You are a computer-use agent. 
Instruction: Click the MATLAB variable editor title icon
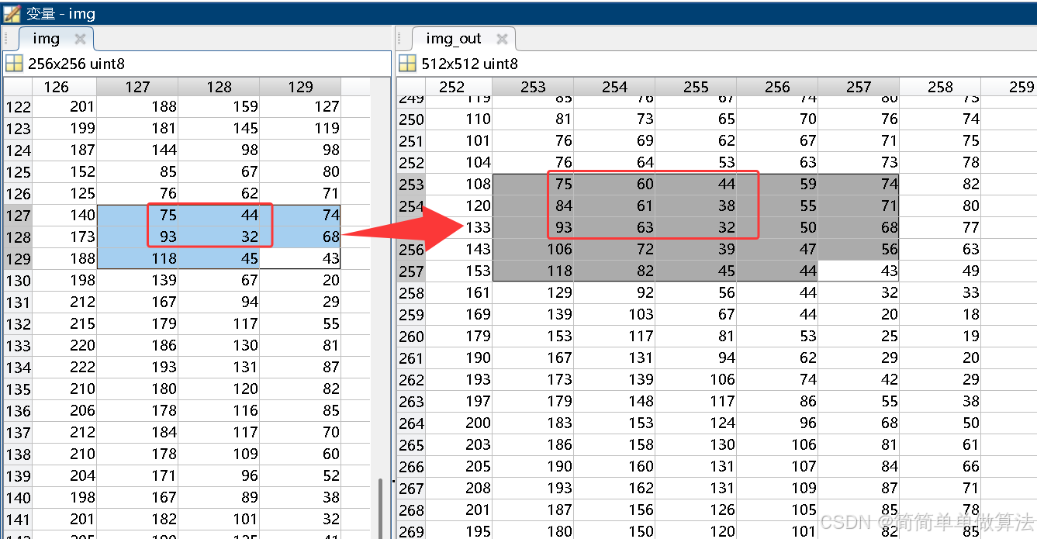click(x=12, y=12)
